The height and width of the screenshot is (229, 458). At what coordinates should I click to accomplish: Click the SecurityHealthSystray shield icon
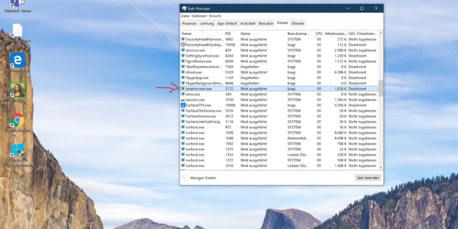183,45
